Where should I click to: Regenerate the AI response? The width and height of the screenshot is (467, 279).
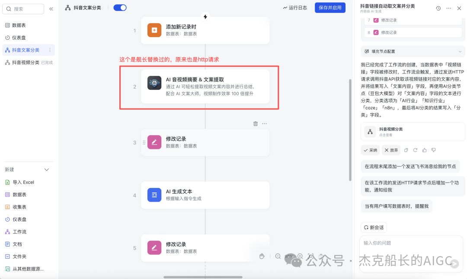[415, 150]
